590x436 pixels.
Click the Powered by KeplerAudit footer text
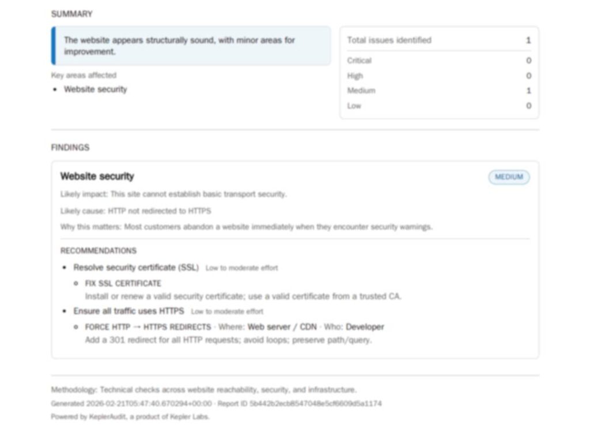(x=130, y=416)
